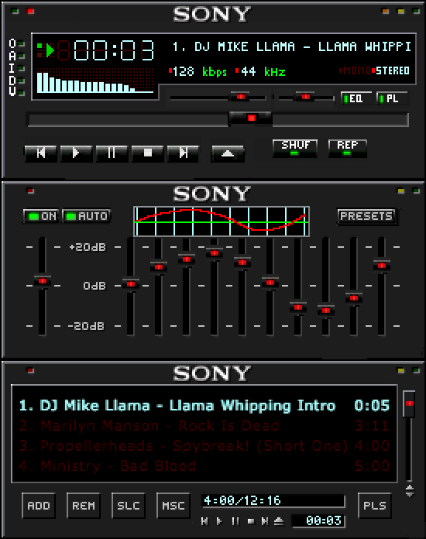Click the volume slider knob
The image size is (426, 539).
pos(240,97)
